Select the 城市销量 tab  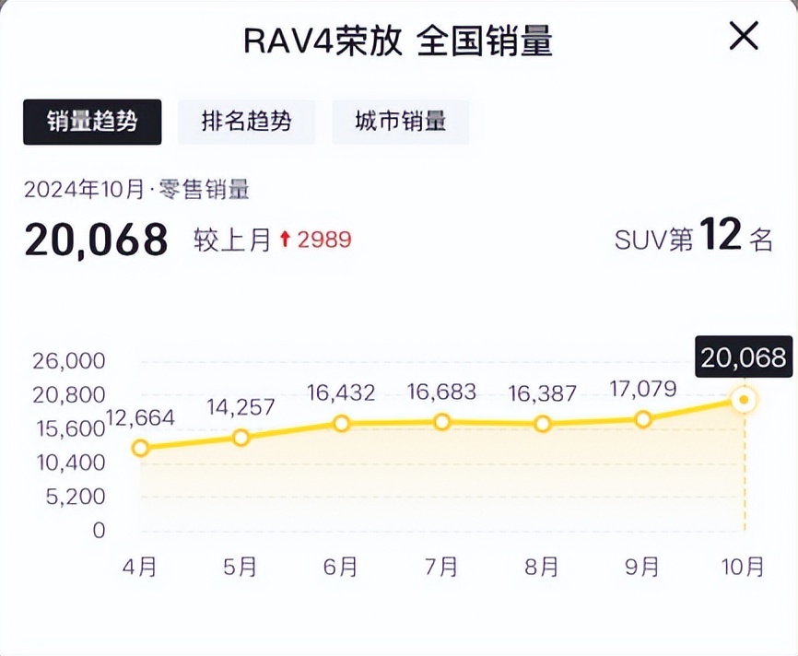[400, 122]
